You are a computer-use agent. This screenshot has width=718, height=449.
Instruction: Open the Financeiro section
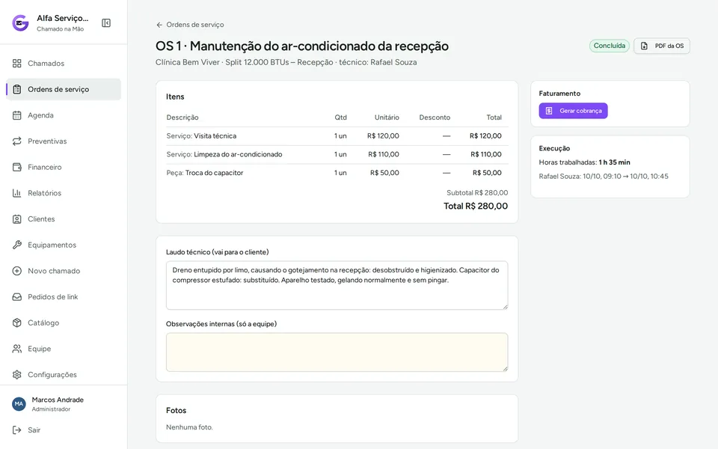(x=63, y=167)
